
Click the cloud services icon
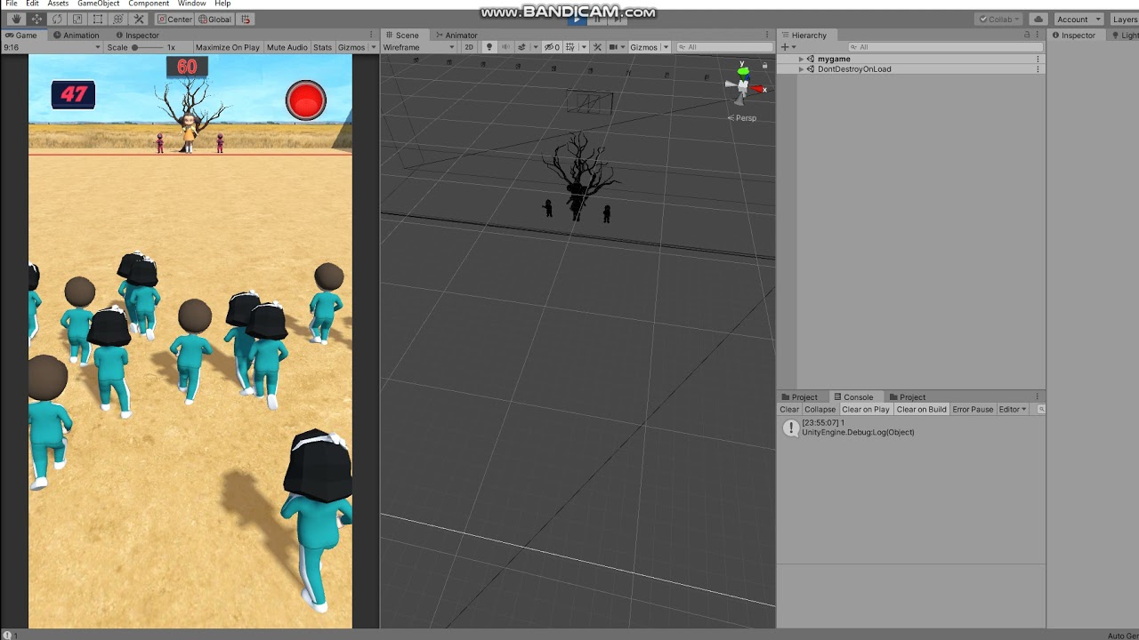[1038, 19]
